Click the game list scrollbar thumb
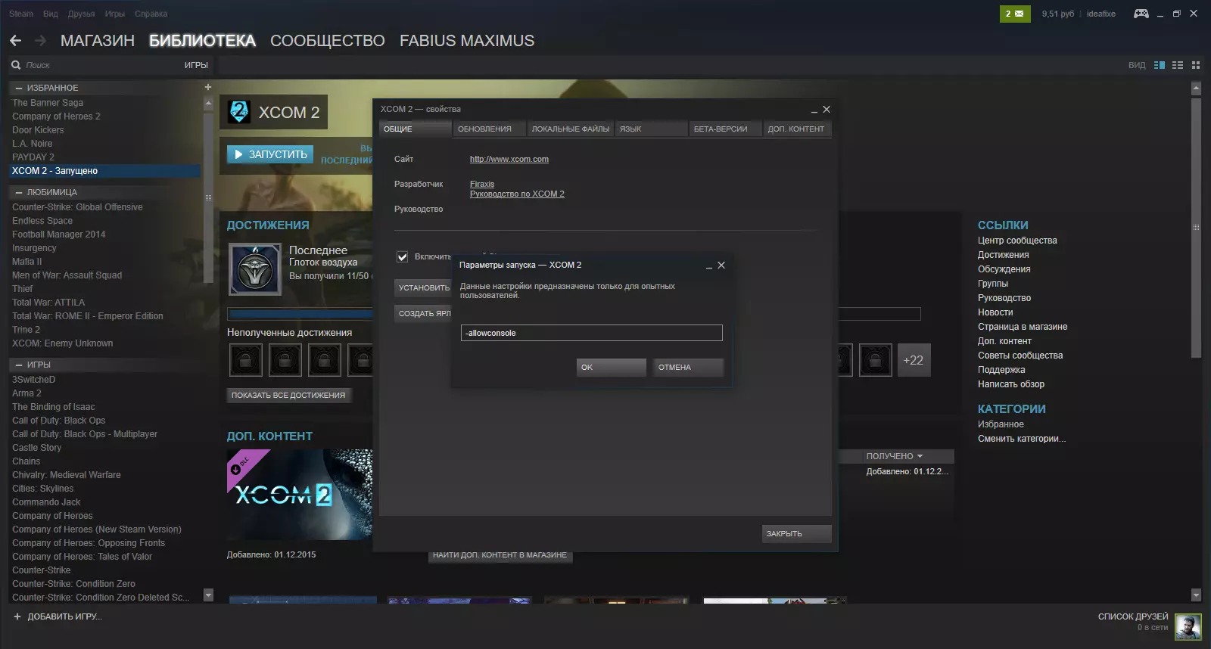 tap(208, 198)
